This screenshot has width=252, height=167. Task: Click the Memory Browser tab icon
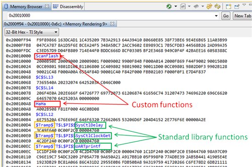6,6
